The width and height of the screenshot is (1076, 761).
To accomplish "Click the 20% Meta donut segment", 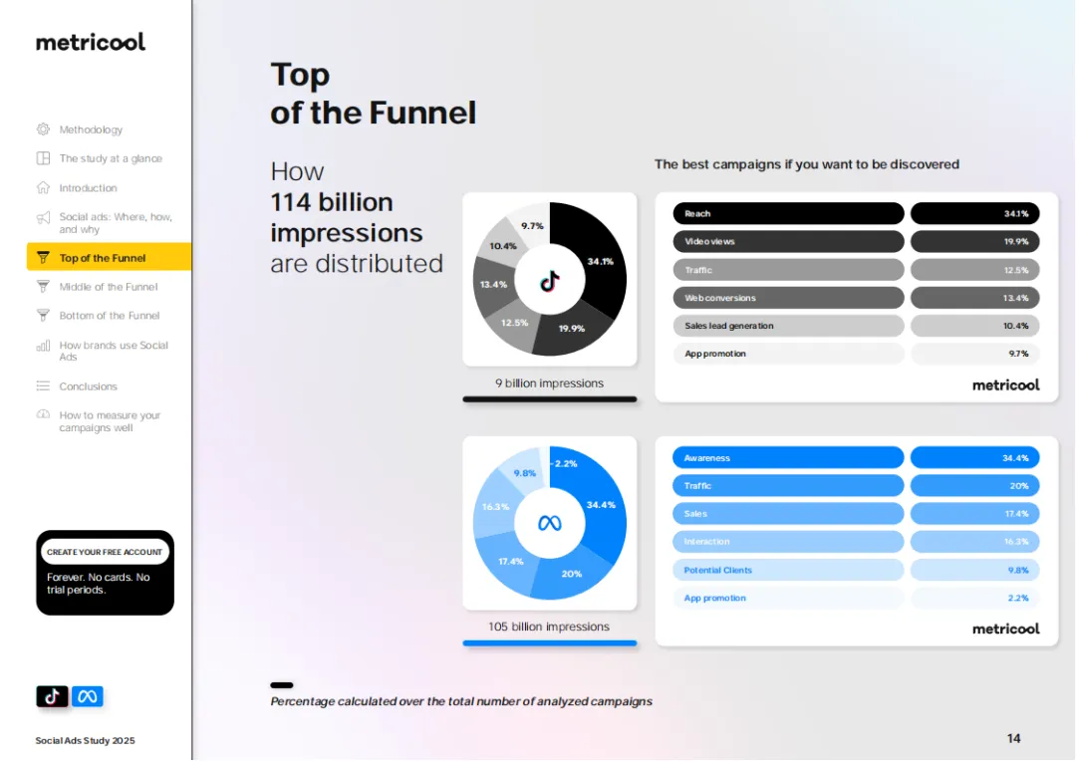I will [x=571, y=575].
